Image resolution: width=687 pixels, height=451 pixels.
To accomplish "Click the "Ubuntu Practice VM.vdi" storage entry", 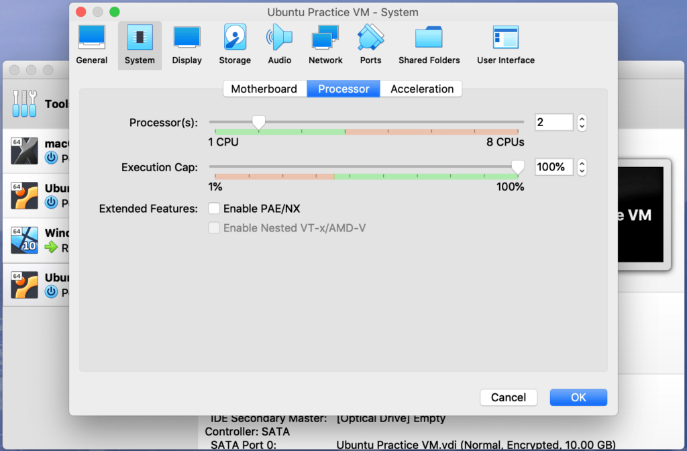I will click(x=476, y=445).
